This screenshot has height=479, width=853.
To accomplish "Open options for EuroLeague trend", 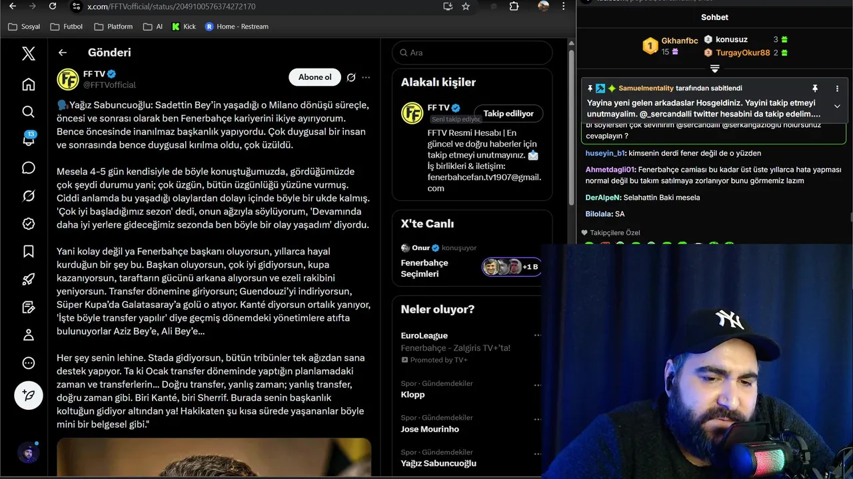I will click(537, 335).
